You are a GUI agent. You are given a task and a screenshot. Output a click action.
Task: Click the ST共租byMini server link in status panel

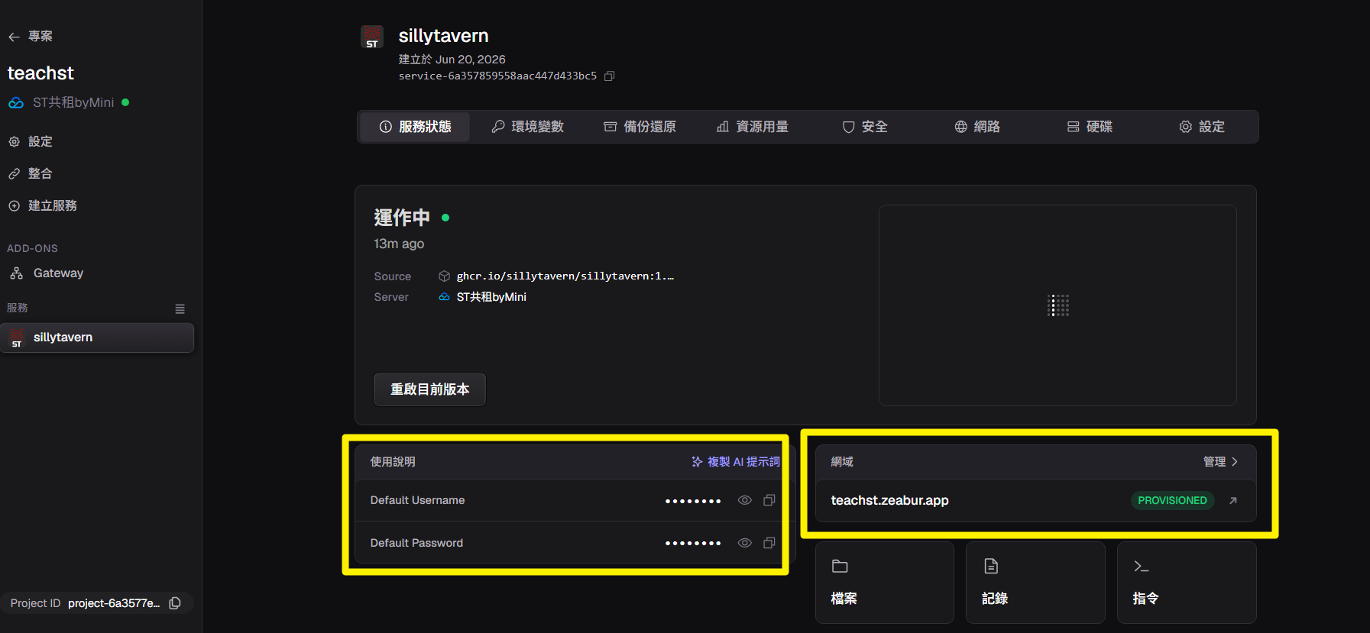491,297
